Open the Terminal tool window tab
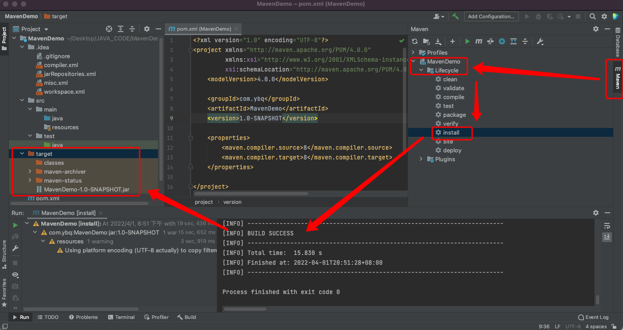The height and width of the screenshot is (330, 623). tap(121, 317)
